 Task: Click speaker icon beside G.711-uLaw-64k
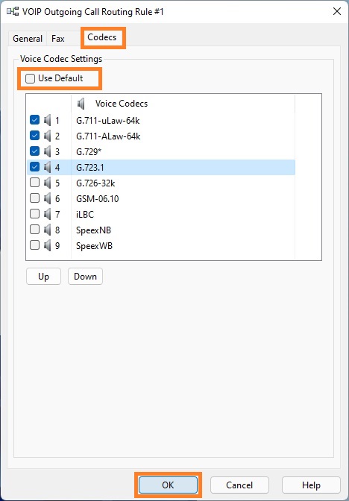click(47, 121)
